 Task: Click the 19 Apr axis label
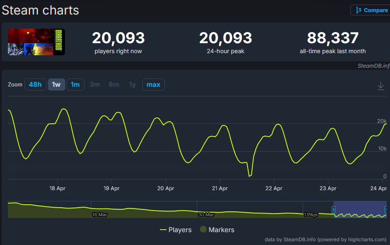[112, 189]
